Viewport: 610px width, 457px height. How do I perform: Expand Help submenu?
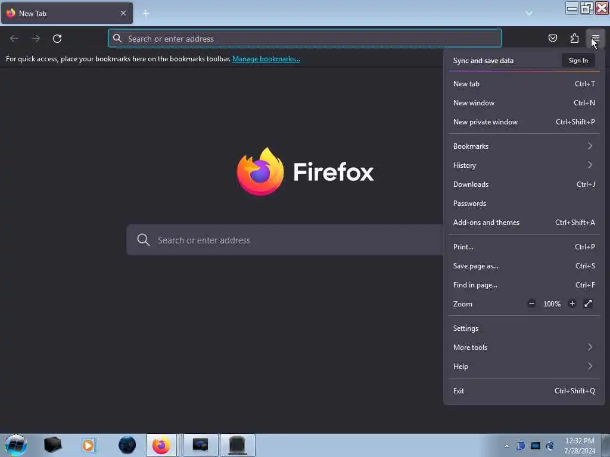pyautogui.click(x=524, y=367)
